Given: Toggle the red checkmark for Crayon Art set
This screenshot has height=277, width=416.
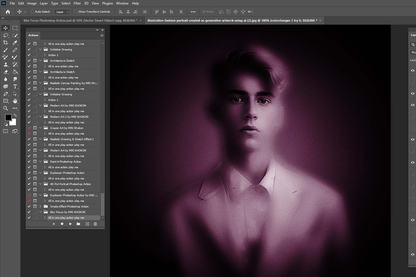Looking at the screenshot, I should 29,128.
